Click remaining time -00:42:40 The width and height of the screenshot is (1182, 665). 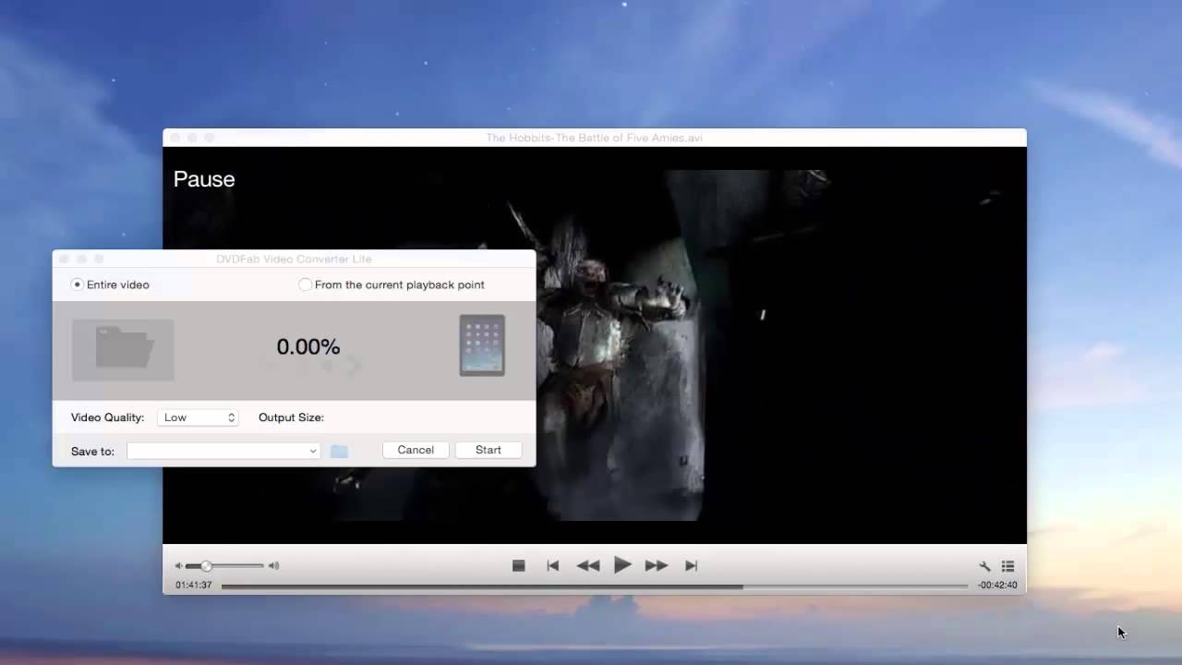(x=997, y=586)
